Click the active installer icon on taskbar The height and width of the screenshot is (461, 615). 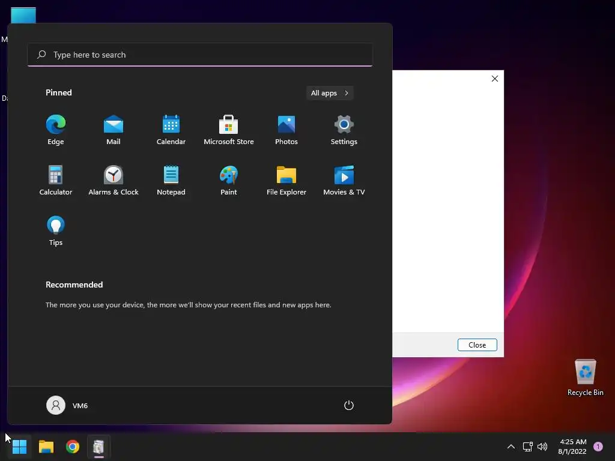pos(99,447)
